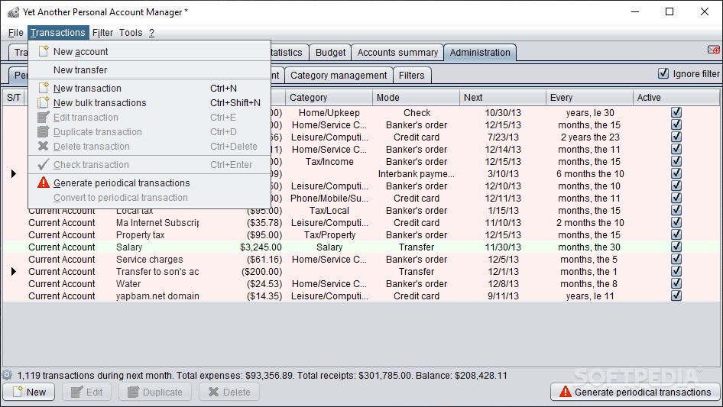Switch to the Accounts summary tab
This screenshot has height=407, width=723.
pyautogui.click(x=397, y=53)
